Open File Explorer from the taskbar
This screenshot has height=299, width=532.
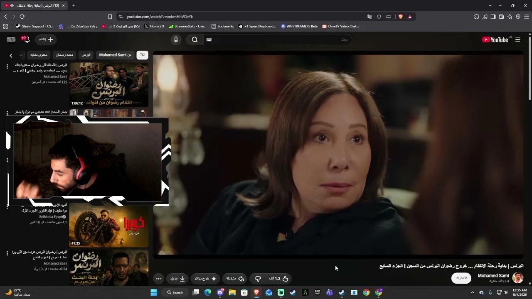tap(232, 292)
